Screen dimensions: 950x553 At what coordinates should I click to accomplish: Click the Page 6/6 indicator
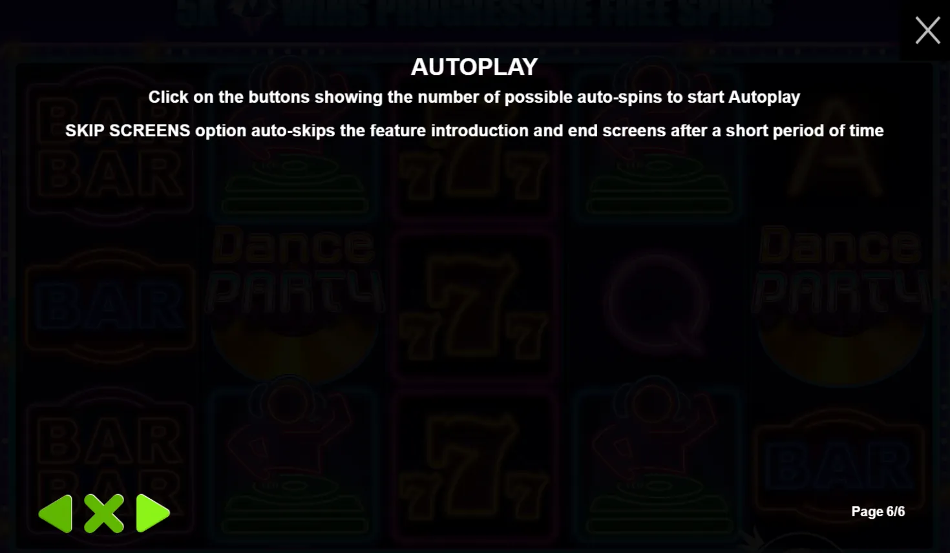tap(878, 512)
